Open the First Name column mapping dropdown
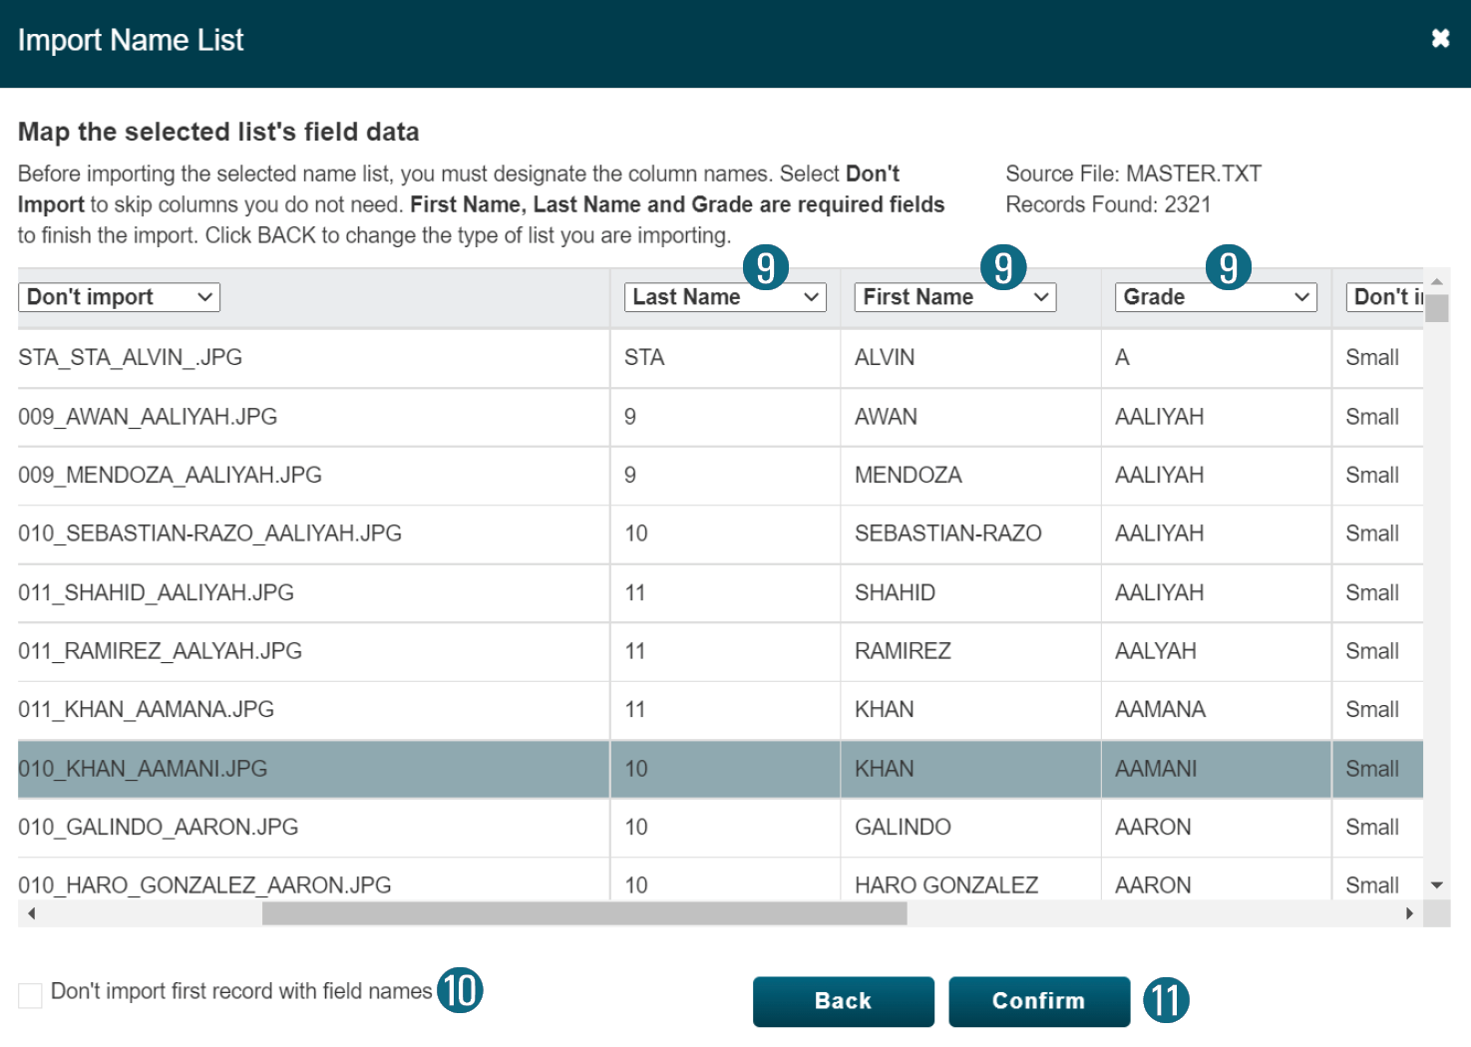Viewport: 1471px width, 1047px height. tap(954, 297)
